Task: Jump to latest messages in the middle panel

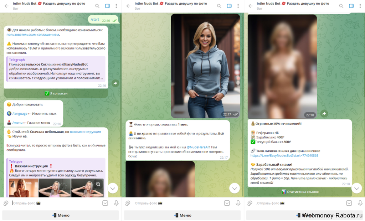Action: pos(235,189)
